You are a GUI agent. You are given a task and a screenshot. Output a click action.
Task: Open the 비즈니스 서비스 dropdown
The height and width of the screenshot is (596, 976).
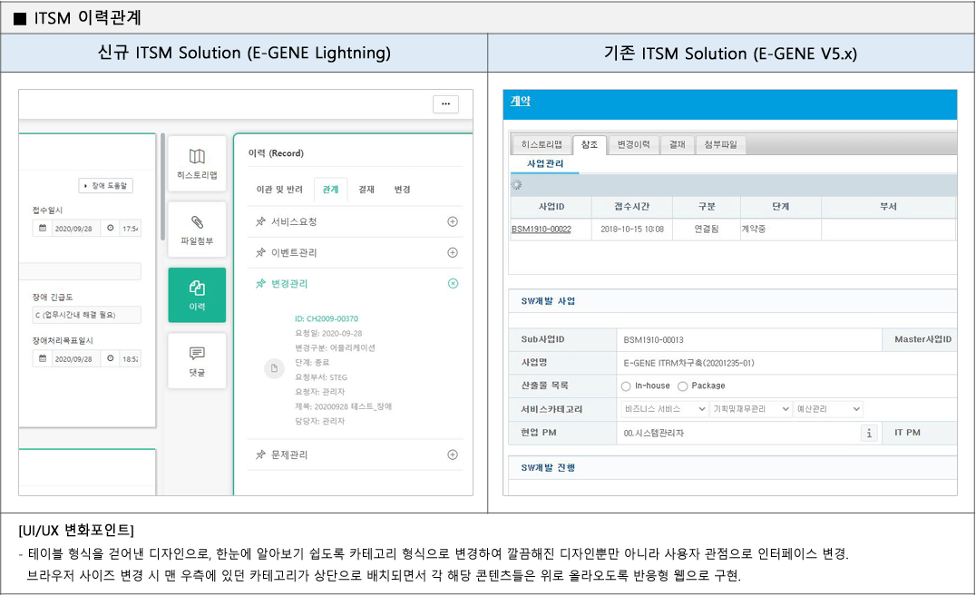pos(663,409)
